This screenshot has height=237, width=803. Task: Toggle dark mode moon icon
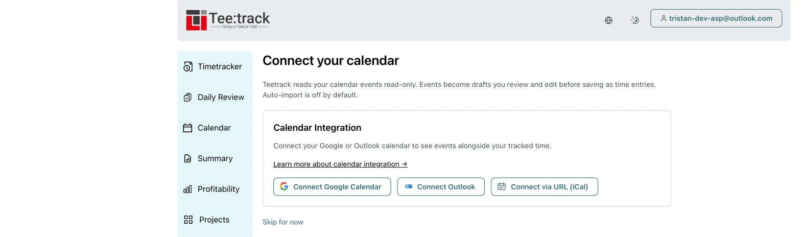(634, 20)
